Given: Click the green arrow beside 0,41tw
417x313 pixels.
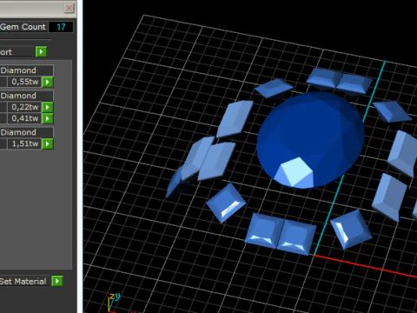Looking at the screenshot, I should (48, 118).
